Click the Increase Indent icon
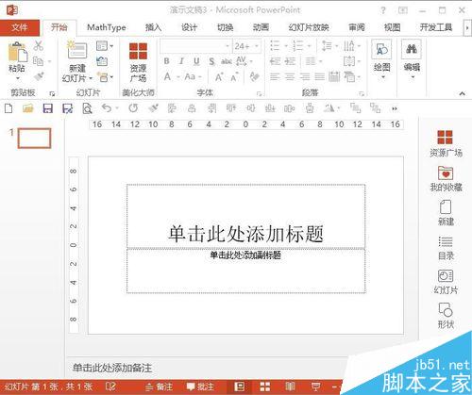Viewport: 472px width, 395px height. pos(290,61)
